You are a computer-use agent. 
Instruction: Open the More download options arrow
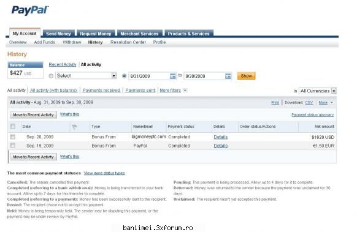332,103
